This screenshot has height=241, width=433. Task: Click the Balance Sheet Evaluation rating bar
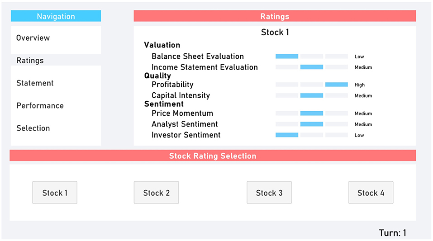pyautogui.click(x=311, y=57)
